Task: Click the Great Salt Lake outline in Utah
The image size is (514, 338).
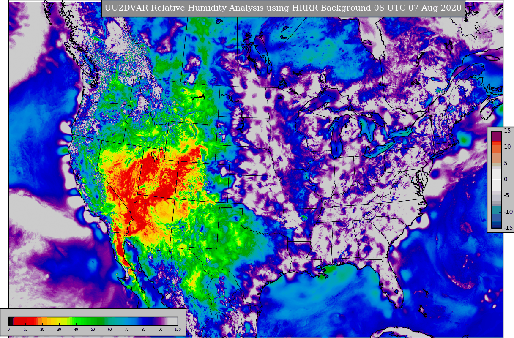Action: point(155,157)
